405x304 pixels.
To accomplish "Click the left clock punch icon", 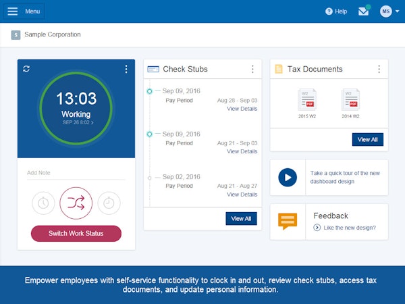I will (x=43, y=203).
